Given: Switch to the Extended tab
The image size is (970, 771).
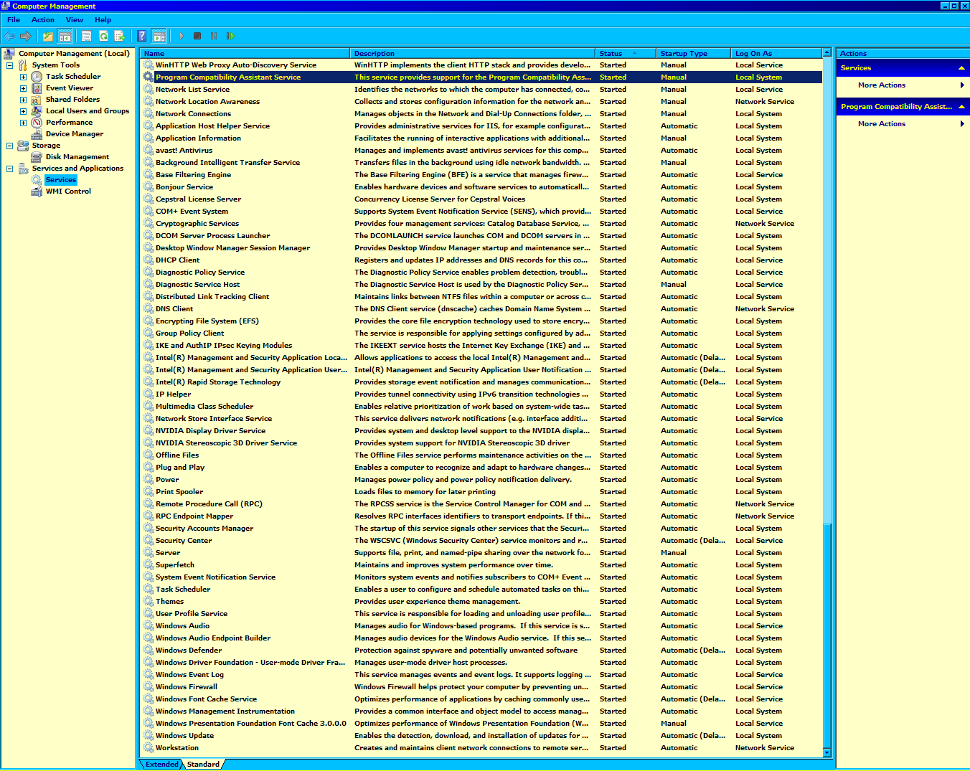Looking at the screenshot, I should (x=161, y=765).
